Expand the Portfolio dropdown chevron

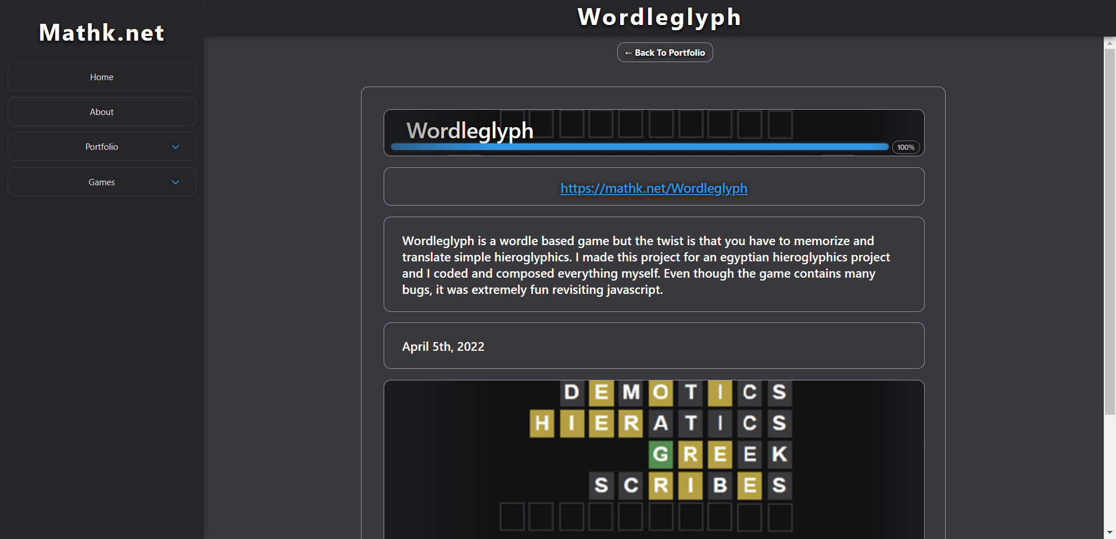click(176, 147)
